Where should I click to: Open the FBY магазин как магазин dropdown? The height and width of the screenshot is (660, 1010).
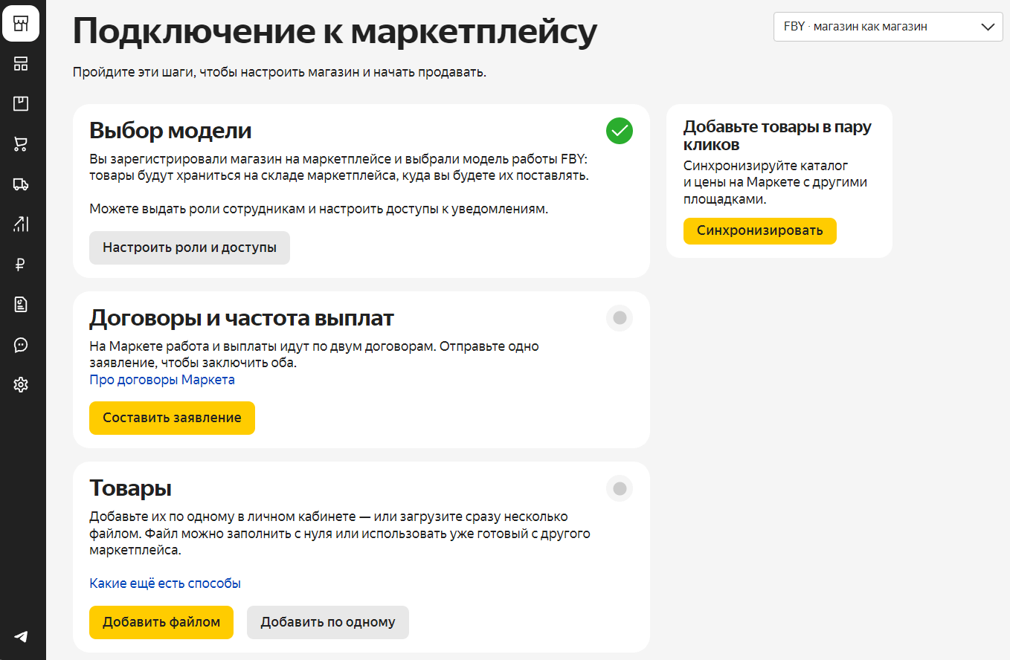889,27
